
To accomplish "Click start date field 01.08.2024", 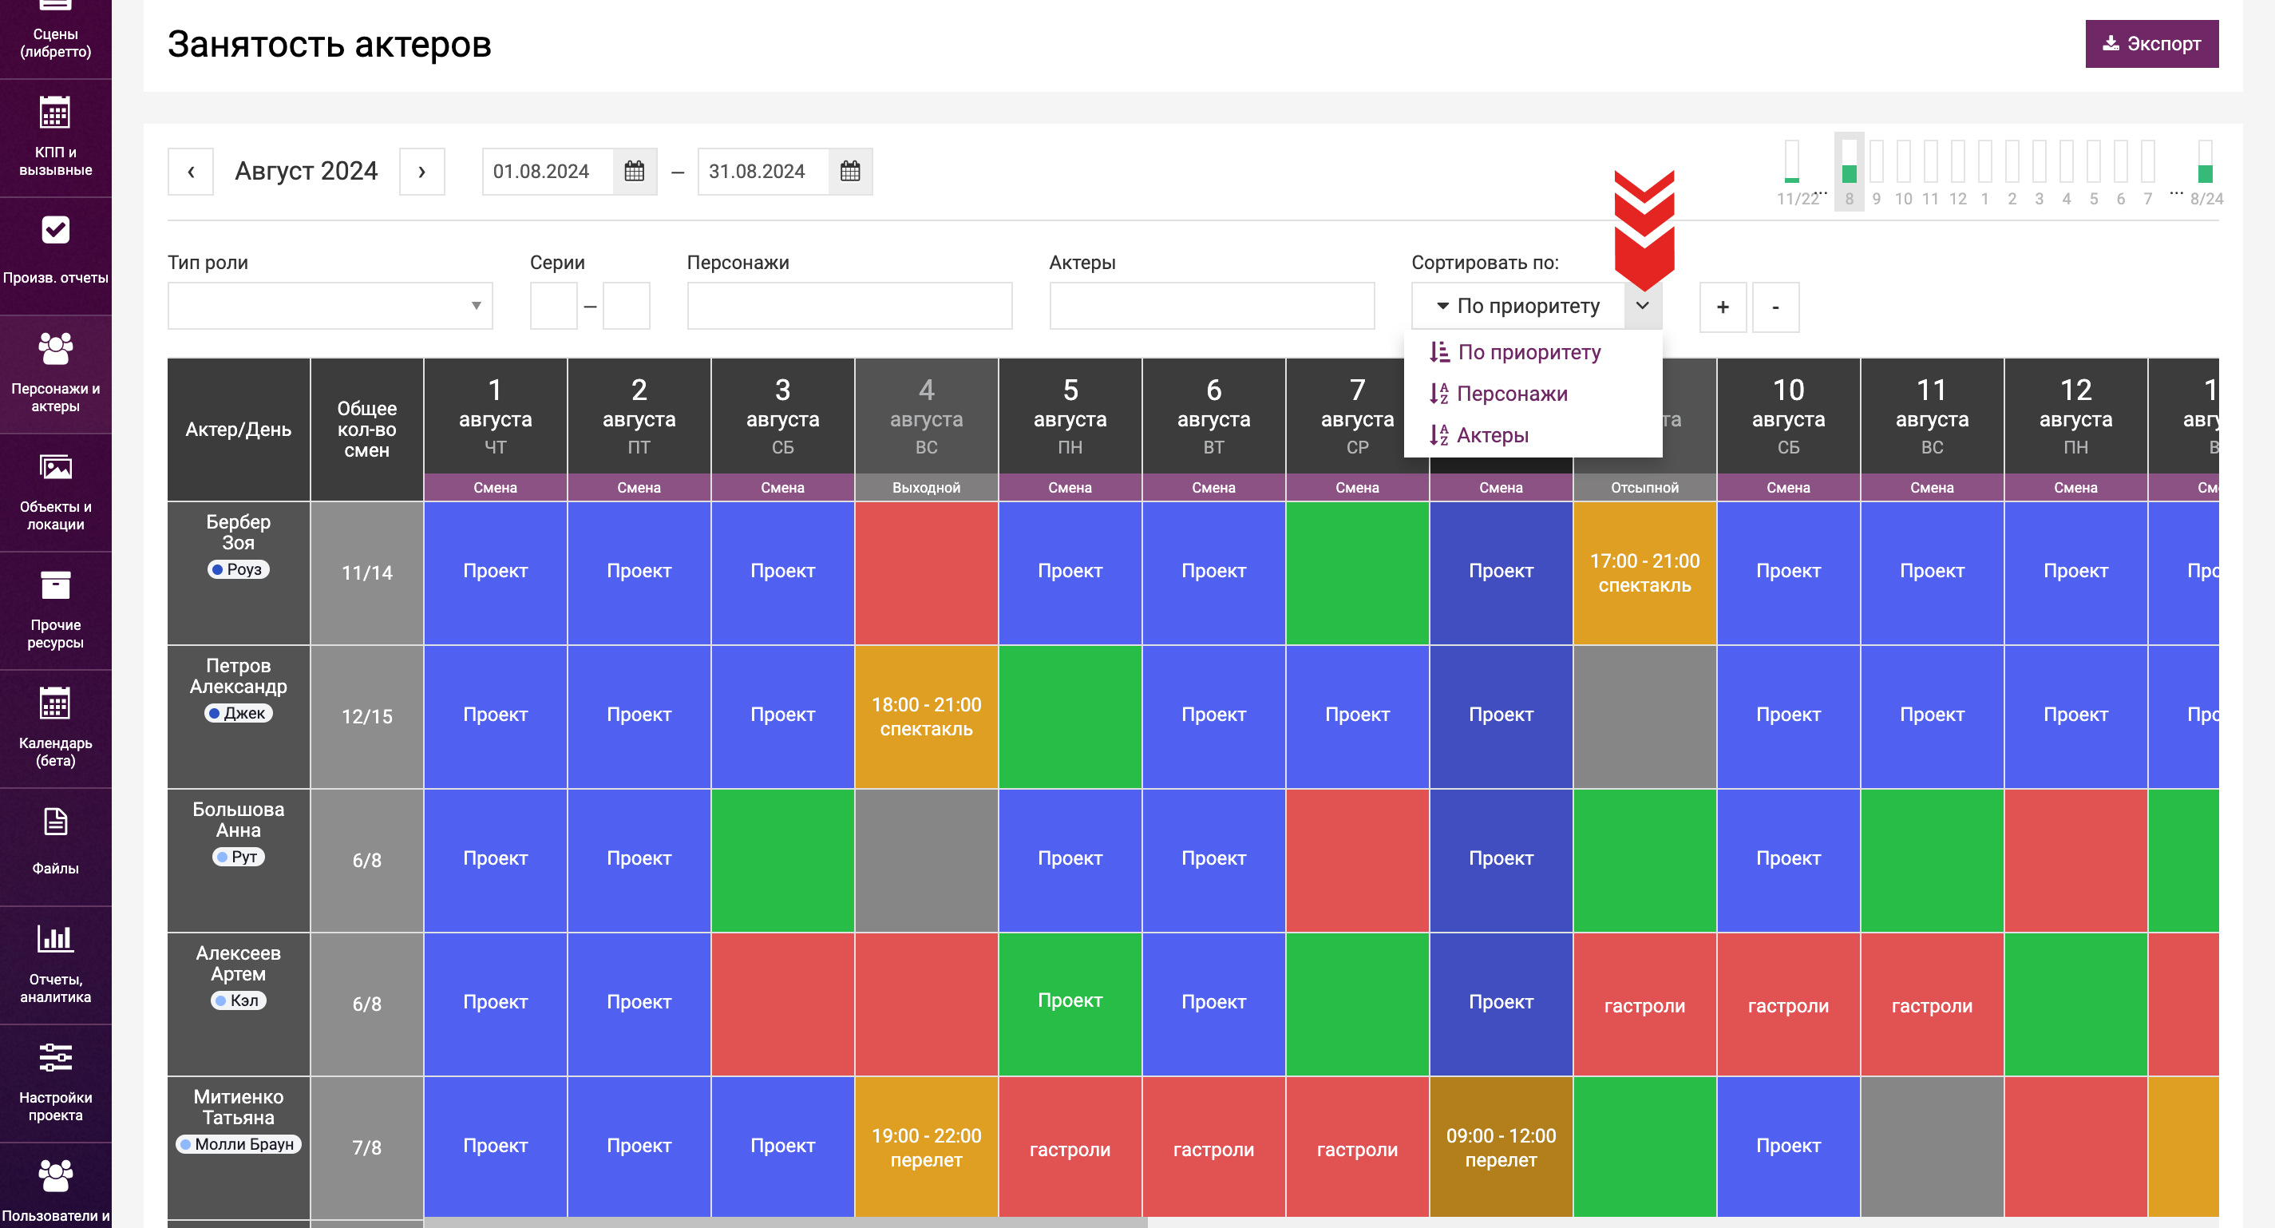I will coord(548,172).
